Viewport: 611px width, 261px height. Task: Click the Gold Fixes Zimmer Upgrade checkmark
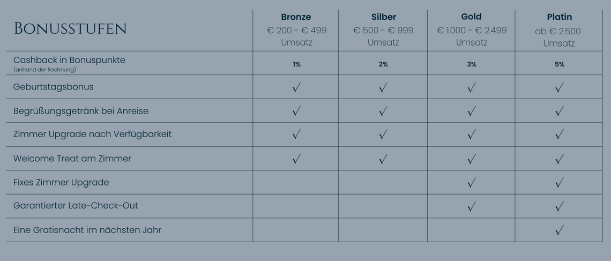coord(471,183)
